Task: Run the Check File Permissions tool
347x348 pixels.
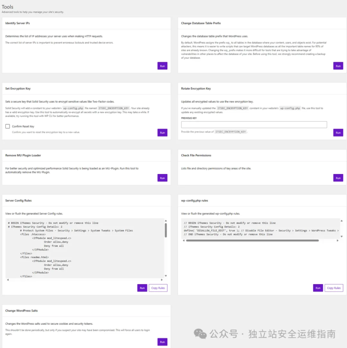Action: tap(338, 178)
